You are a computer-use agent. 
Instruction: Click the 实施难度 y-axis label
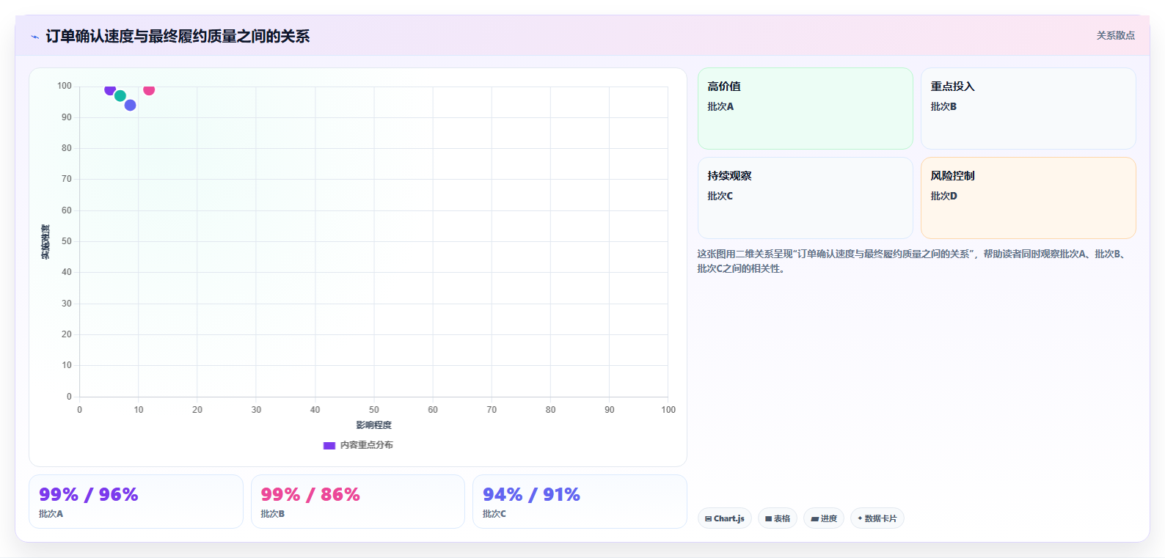pyautogui.click(x=45, y=242)
